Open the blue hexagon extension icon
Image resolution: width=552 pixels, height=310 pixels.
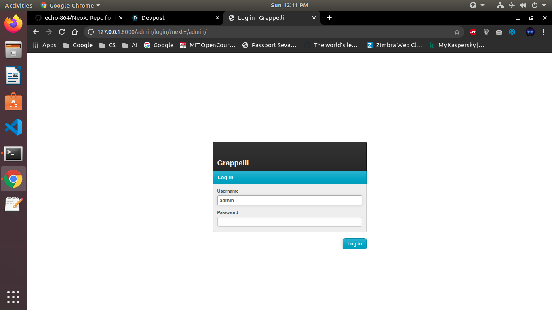[512, 32]
